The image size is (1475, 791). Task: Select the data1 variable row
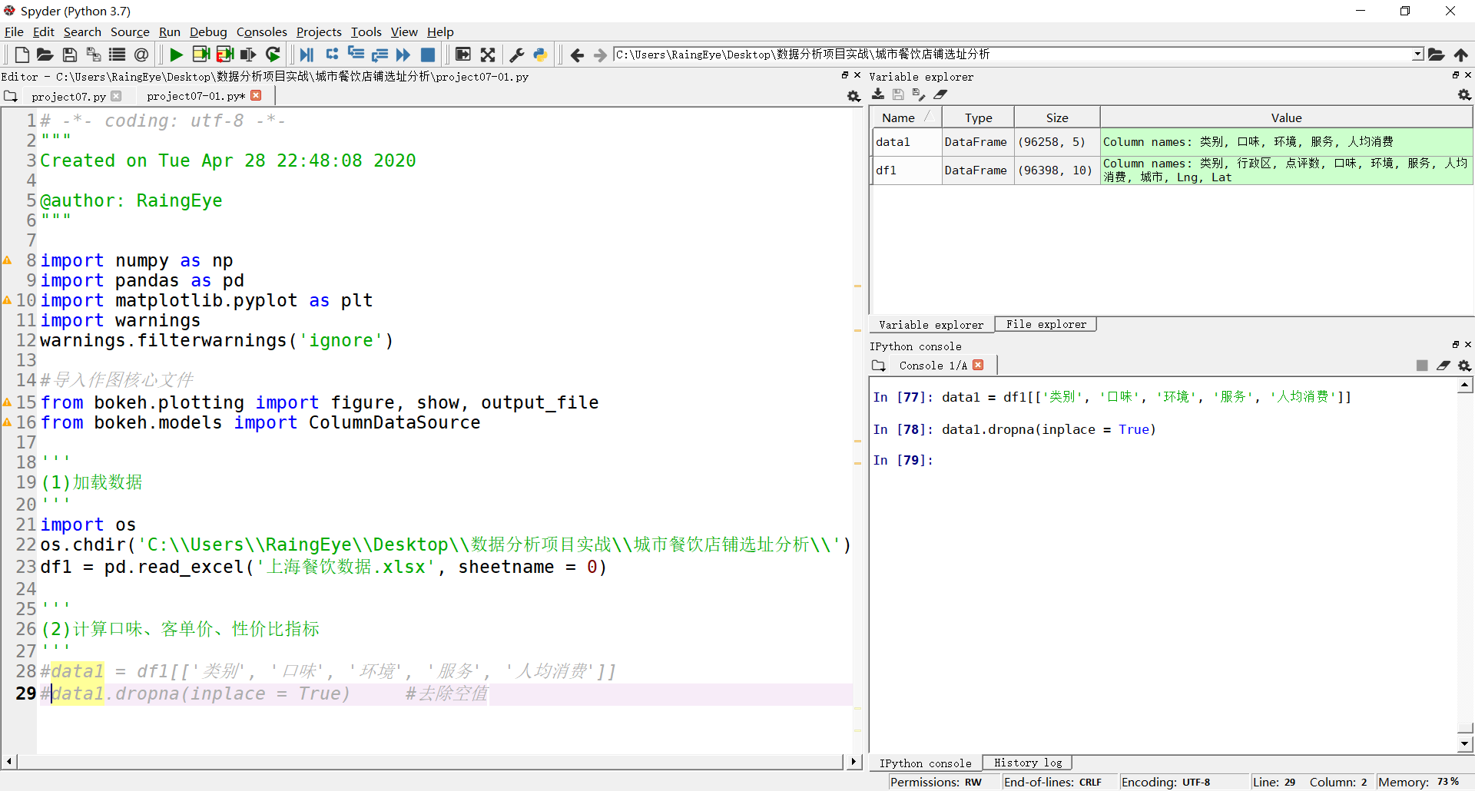tap(1172, 142)
